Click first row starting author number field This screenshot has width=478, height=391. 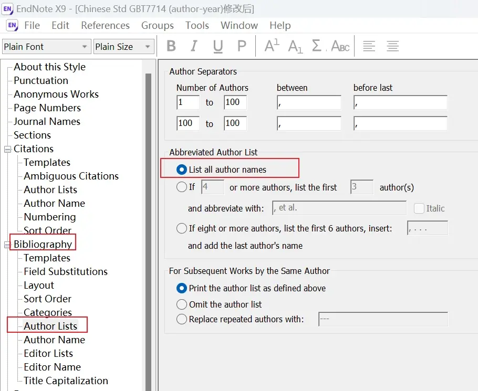pos(188,102)
